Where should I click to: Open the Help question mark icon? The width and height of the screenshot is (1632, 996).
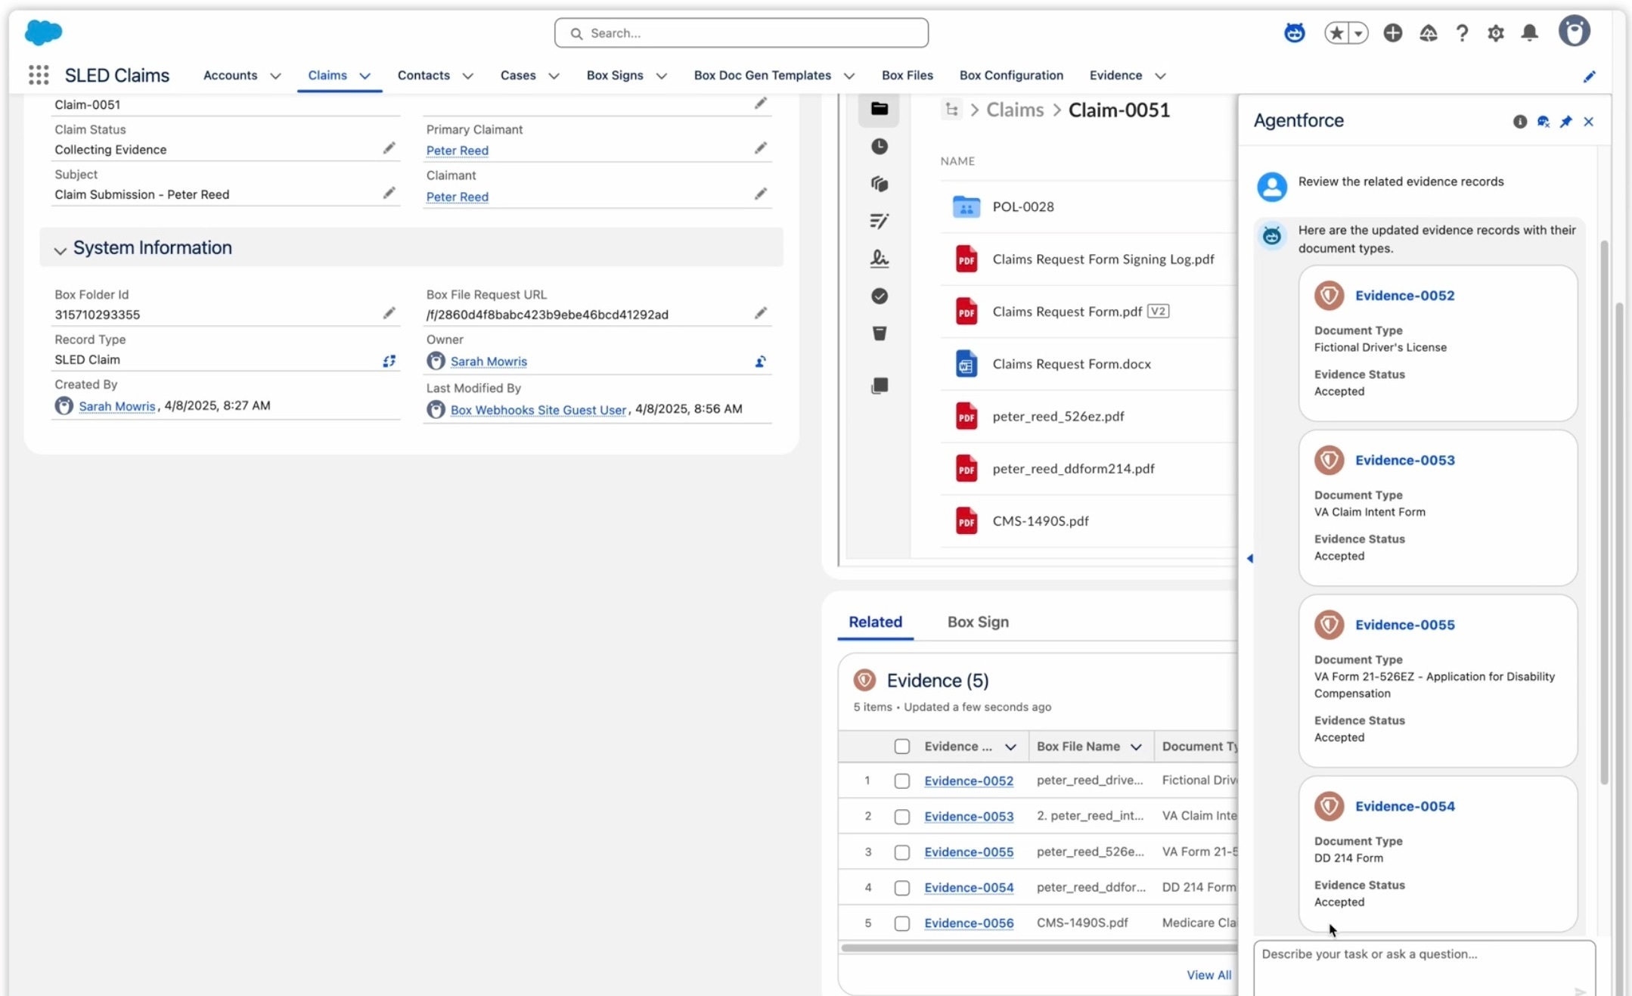1462,33
